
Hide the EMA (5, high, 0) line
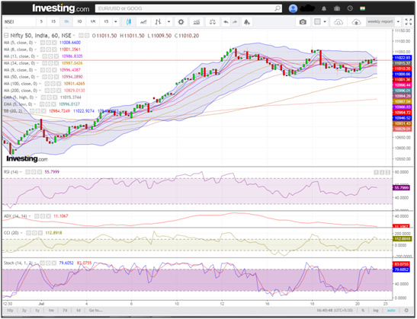(x=43, y=97)
